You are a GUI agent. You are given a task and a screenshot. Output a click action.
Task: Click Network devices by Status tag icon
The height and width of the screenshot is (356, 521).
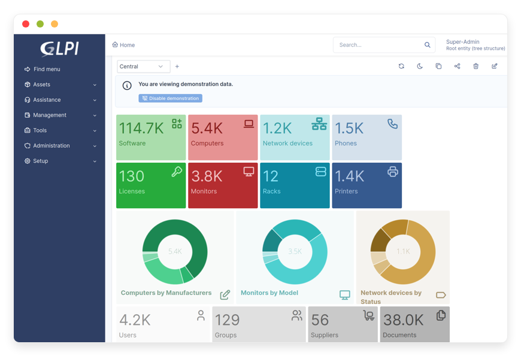coord(441,295)
